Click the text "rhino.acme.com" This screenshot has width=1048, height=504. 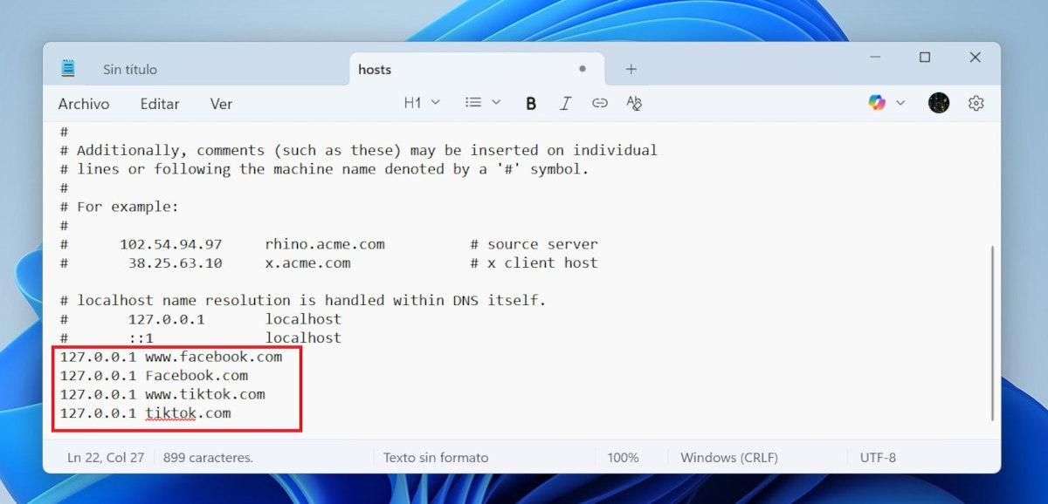325,244
